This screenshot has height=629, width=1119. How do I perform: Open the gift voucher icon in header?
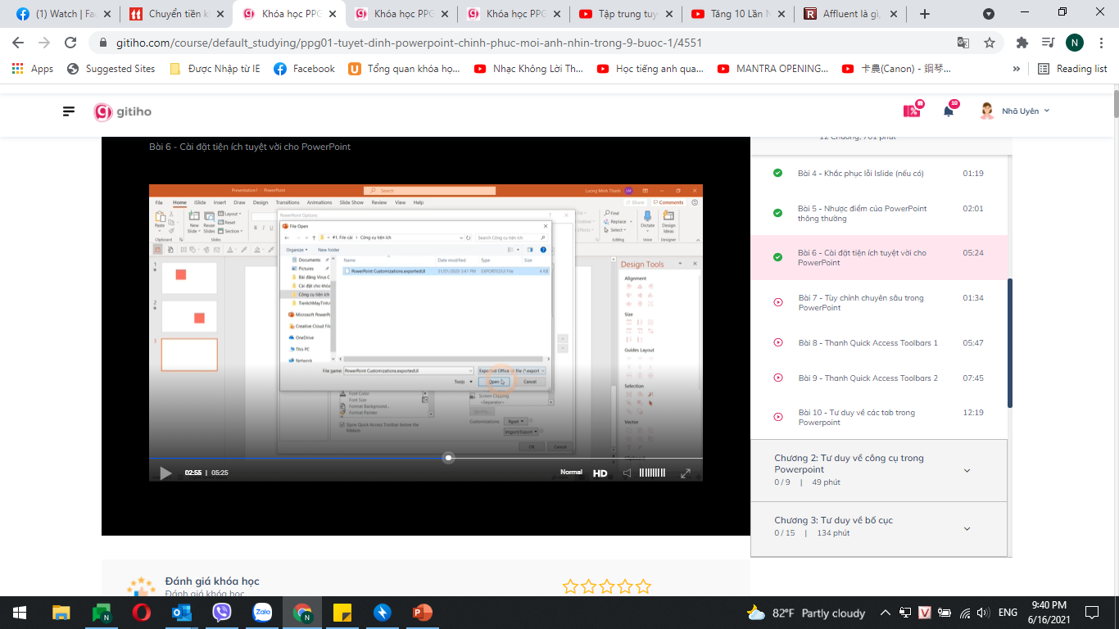912,111
